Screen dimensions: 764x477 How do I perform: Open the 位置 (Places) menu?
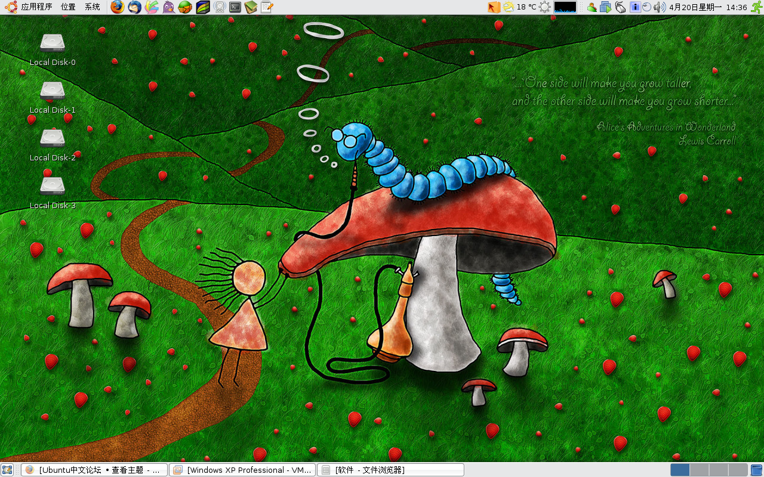[68, 7]
